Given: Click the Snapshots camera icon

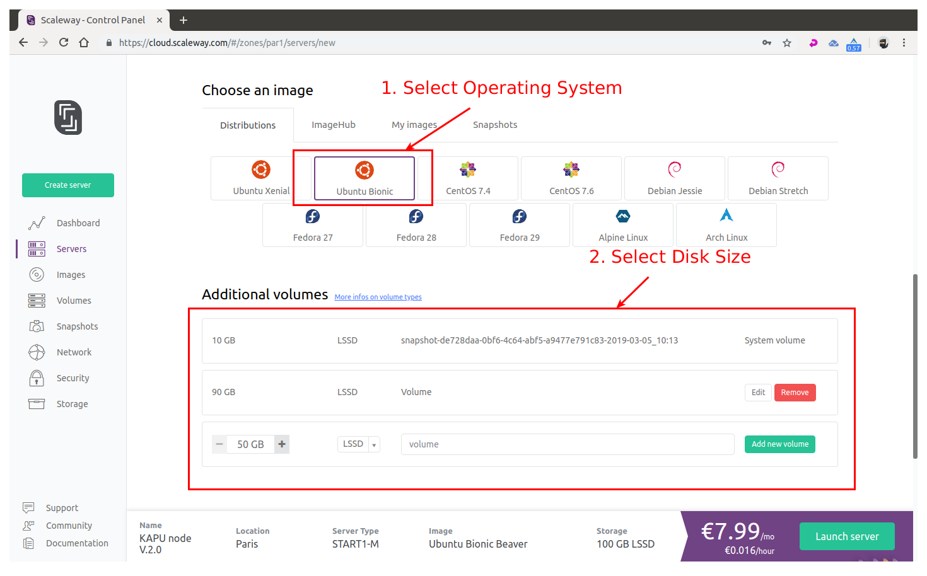Looking at the screenshot, I should [37, 326].
